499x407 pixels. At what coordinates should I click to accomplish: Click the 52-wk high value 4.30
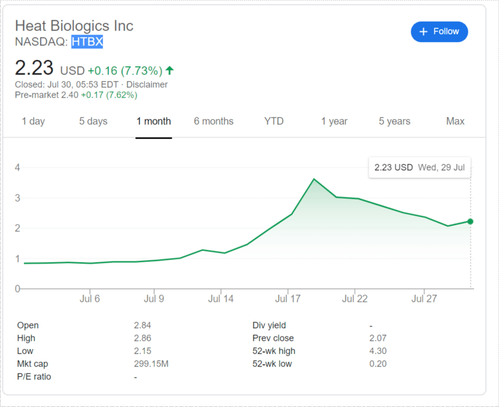(x=378, y=351)
